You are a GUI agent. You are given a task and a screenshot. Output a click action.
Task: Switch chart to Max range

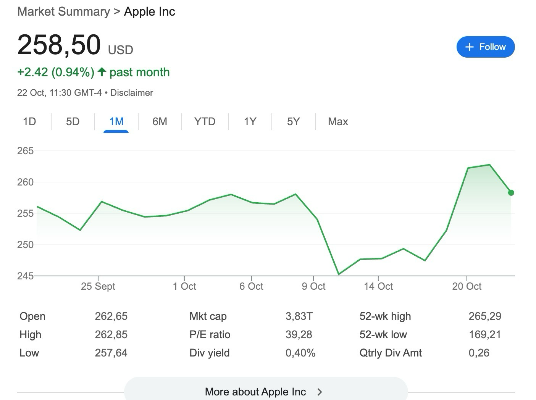[338, 122]
